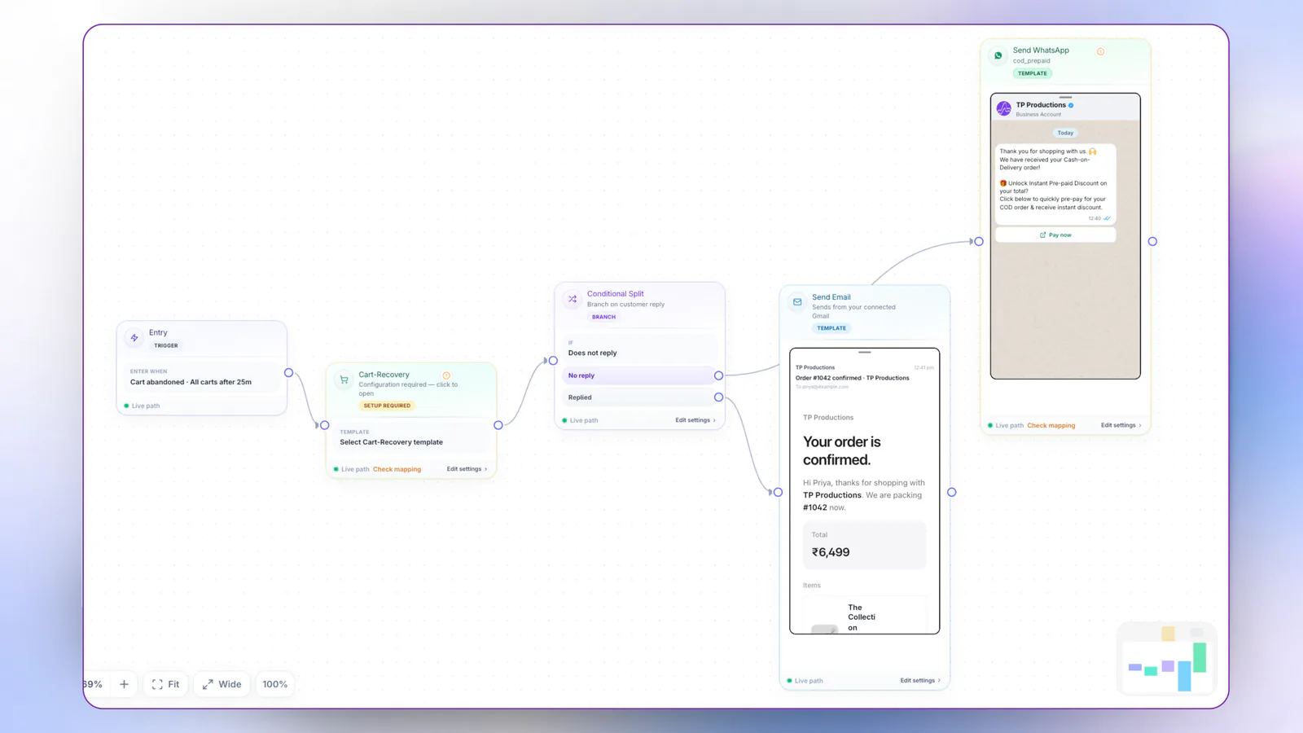
Task: Click the Cart-Recovery node output connector
Action: [x=498, y=425]
